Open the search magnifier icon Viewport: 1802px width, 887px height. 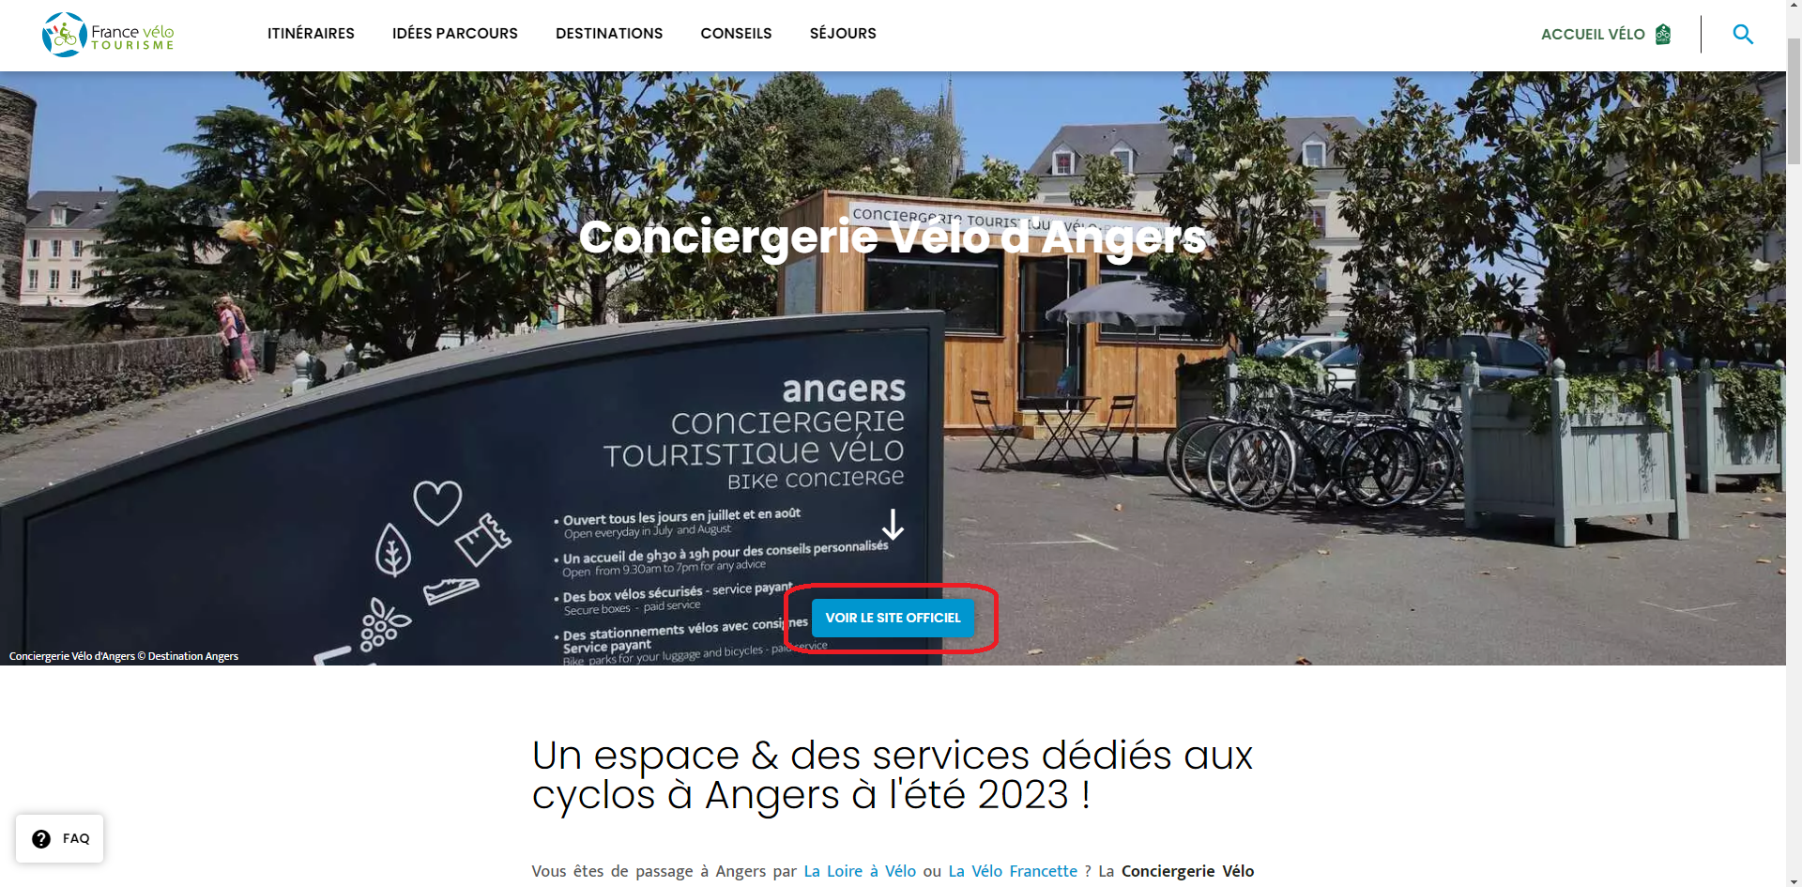[1743, 35]
